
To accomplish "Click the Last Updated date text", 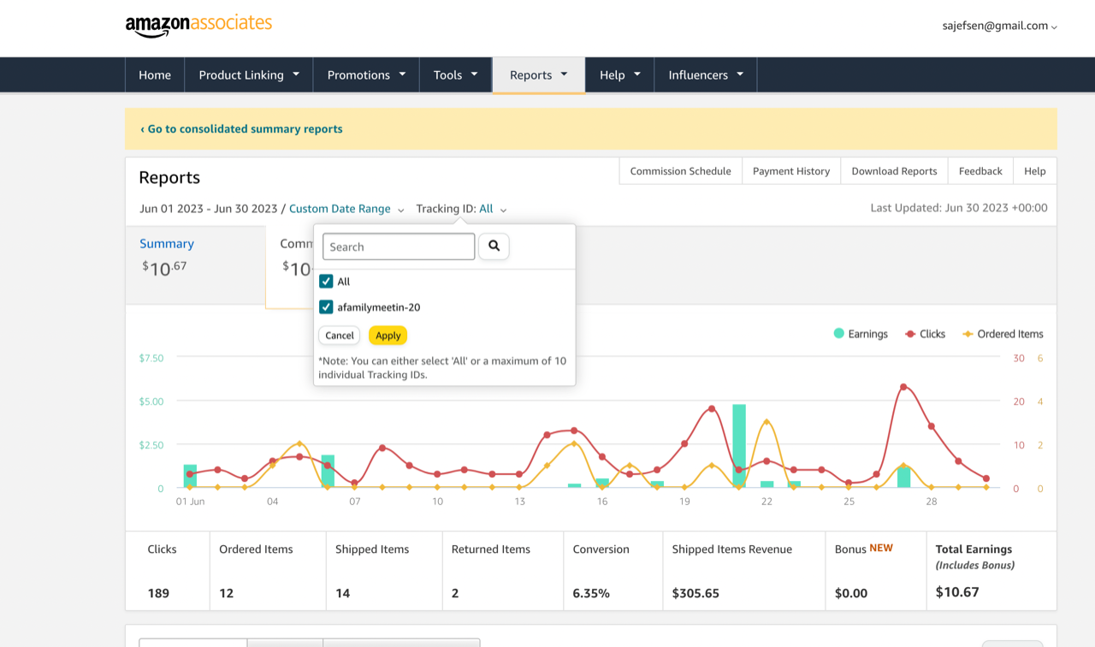I will [x=959, y=208].
